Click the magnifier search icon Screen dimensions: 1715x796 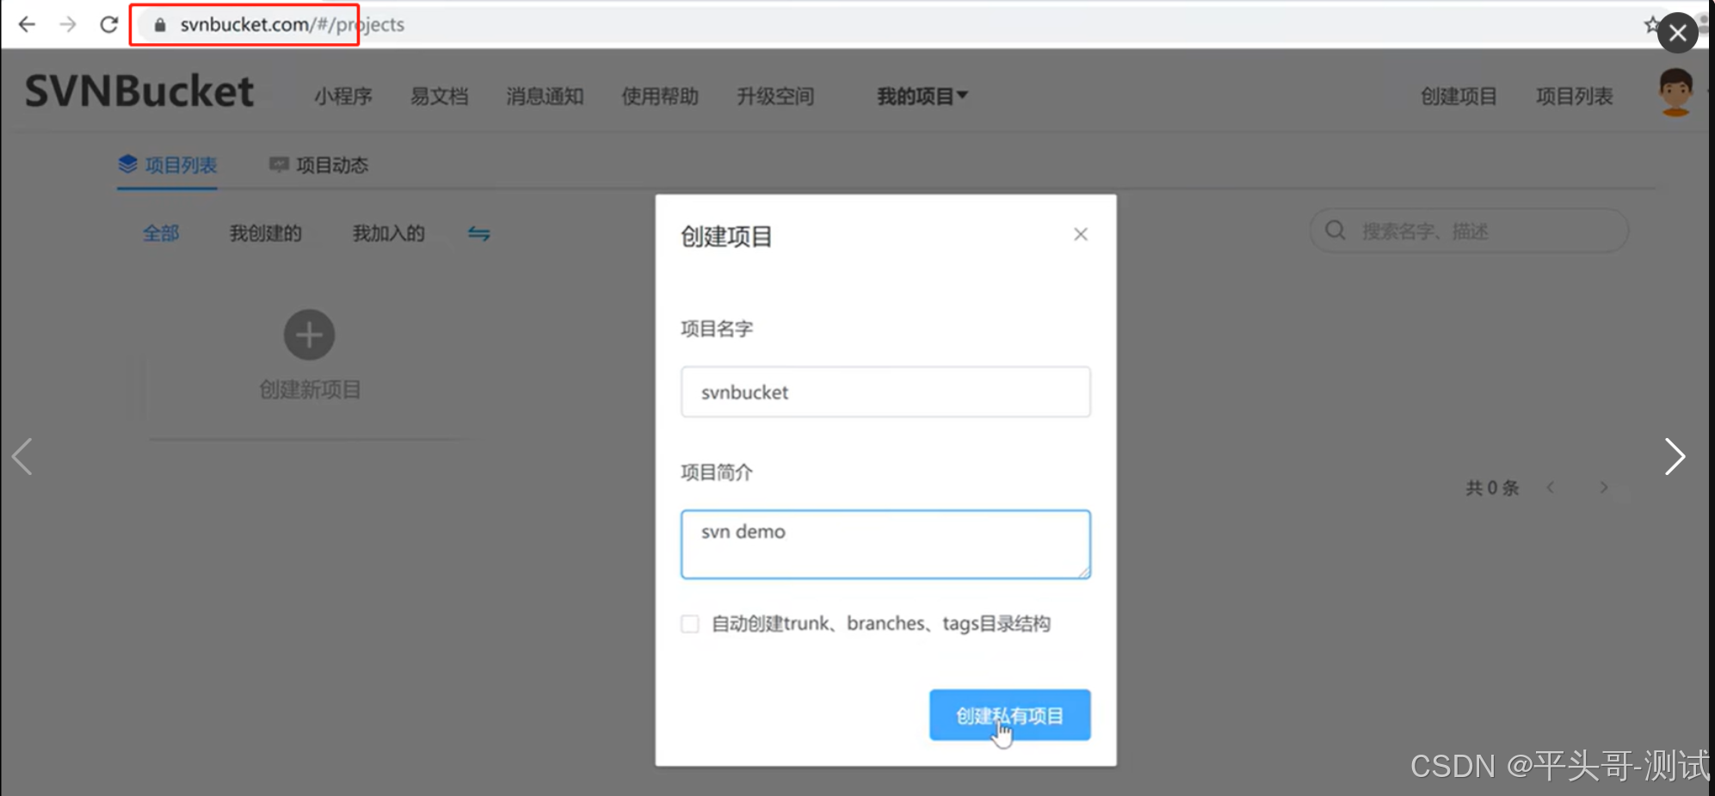pyautogui.click(x=1335, y=231)
